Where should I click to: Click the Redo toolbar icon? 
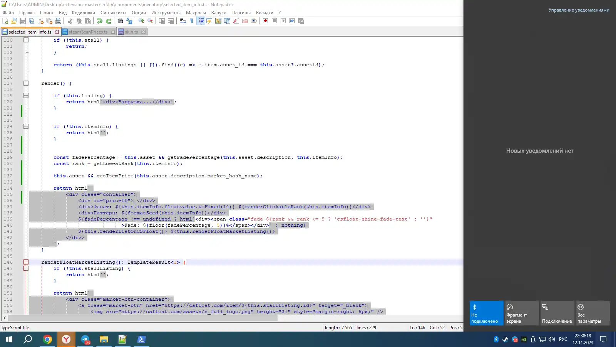(x=109, y=21)
